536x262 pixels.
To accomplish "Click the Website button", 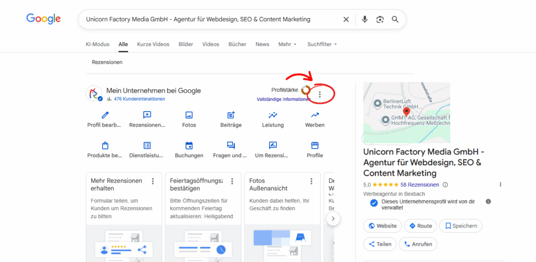I will coord(382,226).
